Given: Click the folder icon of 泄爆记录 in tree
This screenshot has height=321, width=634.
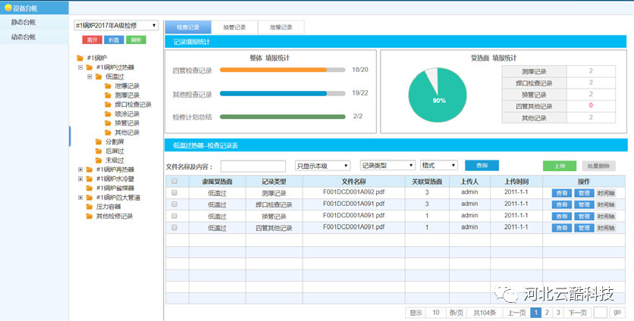Looking at the screenshot, I should (x=108, y=86).
